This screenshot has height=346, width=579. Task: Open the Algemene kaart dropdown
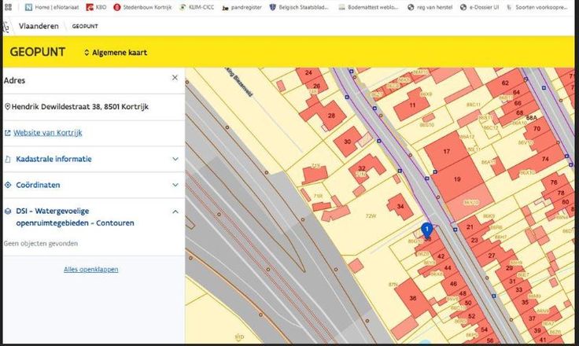[x=115, y=53]
